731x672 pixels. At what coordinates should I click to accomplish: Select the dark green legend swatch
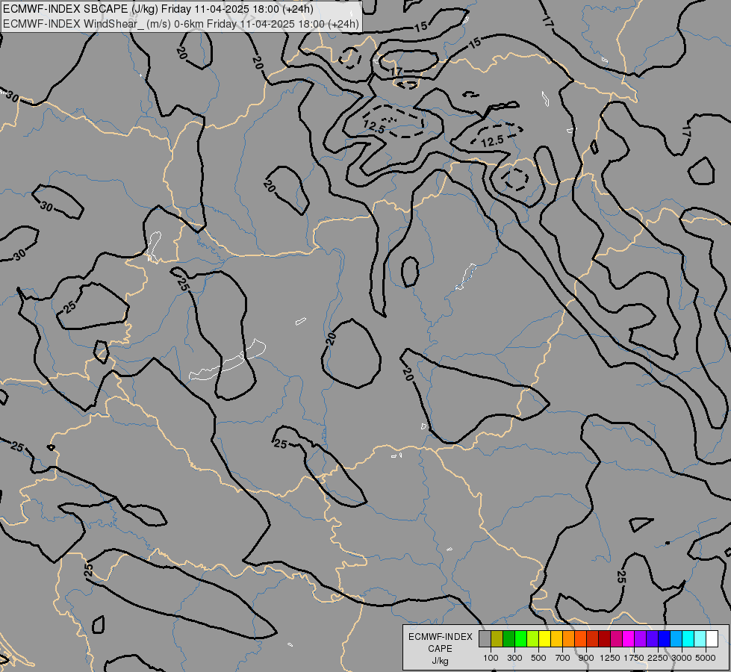[508, 639]
